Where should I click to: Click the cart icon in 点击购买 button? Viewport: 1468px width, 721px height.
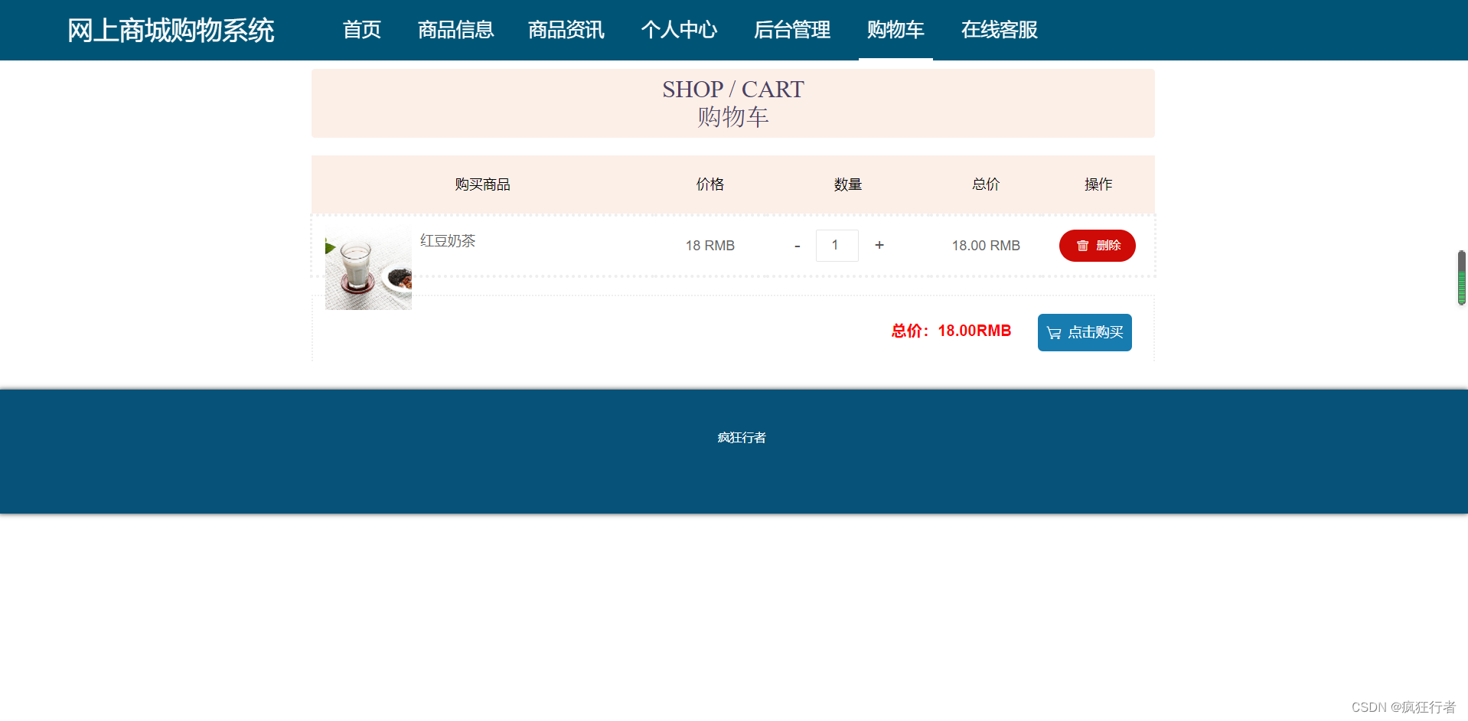1054,332
